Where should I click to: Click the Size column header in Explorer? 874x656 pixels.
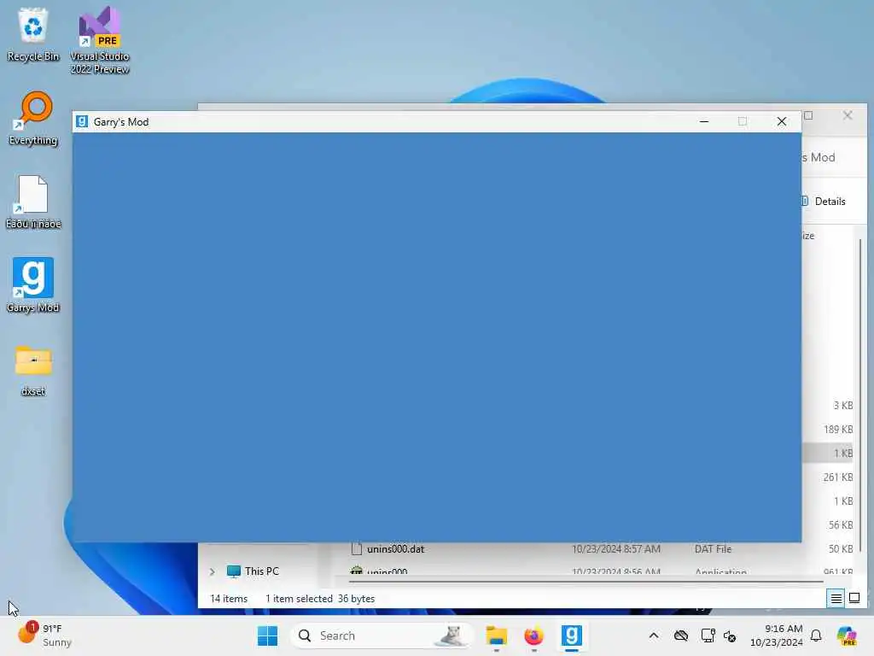808,236
